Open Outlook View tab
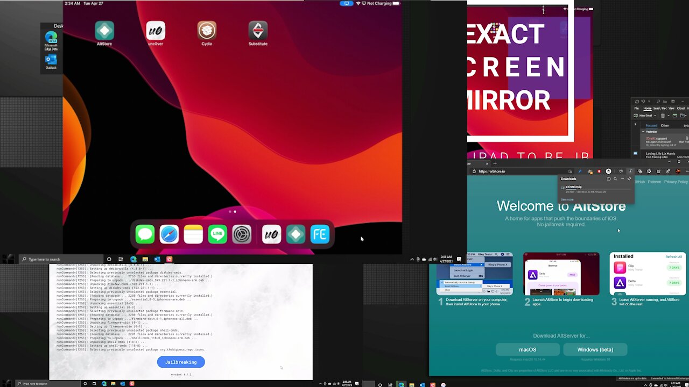The height and width of the screenshot is (387, 689). coord(671,109)
